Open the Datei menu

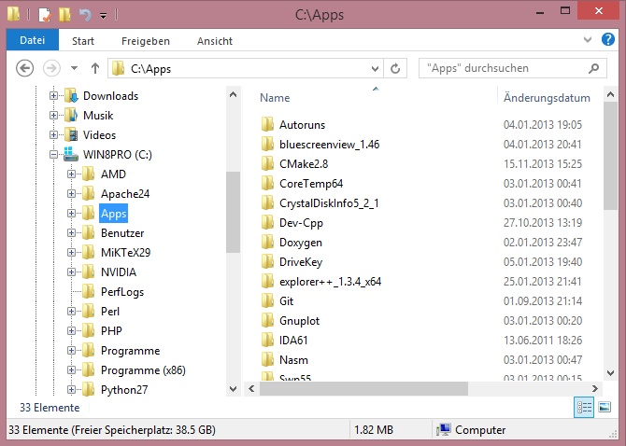(33, 40)
